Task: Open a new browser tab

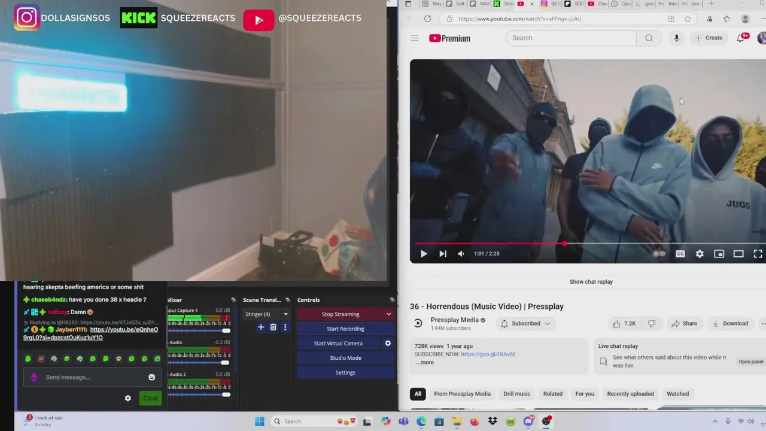Action: [x=711, y=4]
